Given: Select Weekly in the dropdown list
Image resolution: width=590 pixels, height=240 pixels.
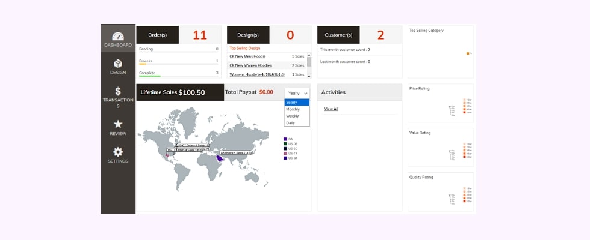Looking at the screenshot, I should click(297, 116).
